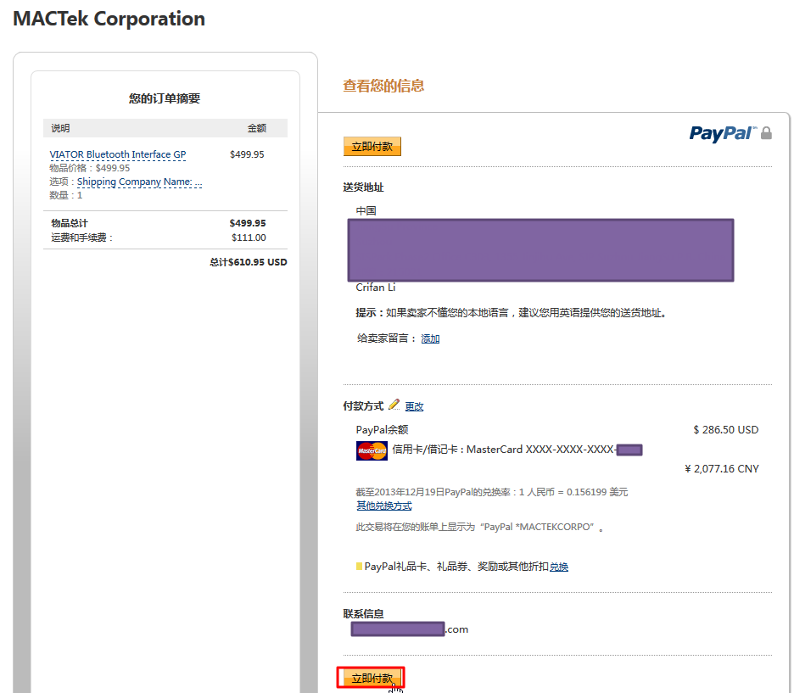Viewport: 794px width, 693px height.
Task: Open the 其他兑换方式 link
Action: [x=383, y=506]
